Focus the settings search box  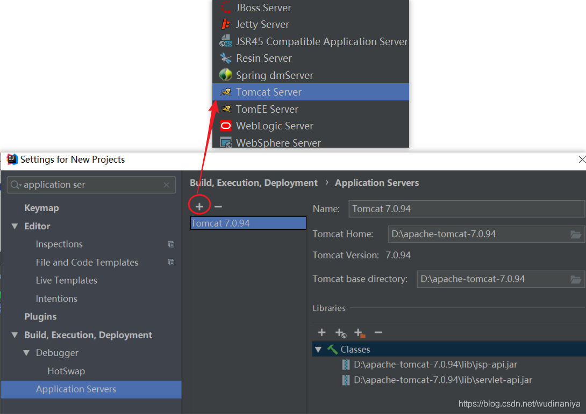click(91, 185)
